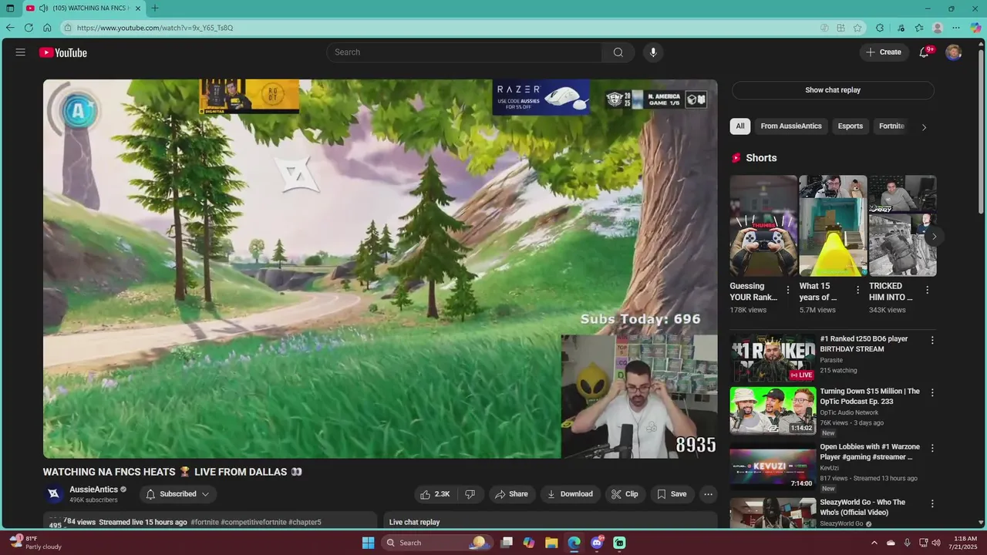Viewport: 987px width, 555px height.
Task: Start voice search with the microphone
Action: (x=653, y=52)
